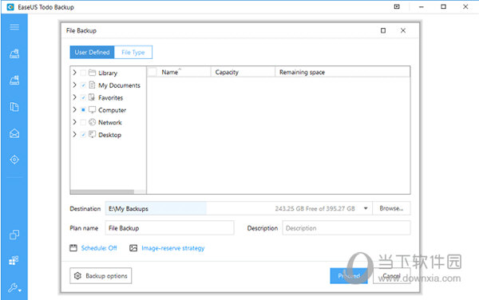Expand the Library tree node
The height and width of the screenshot is (300, 479).
pos(74,73)
